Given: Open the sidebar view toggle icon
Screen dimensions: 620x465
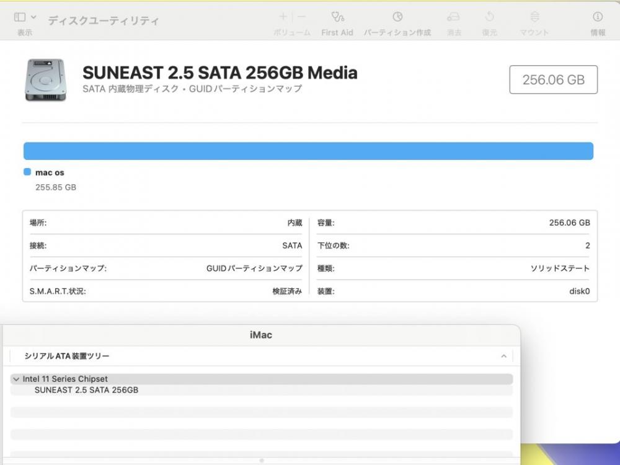Looking at the screenshot, I should click(19, 17).
